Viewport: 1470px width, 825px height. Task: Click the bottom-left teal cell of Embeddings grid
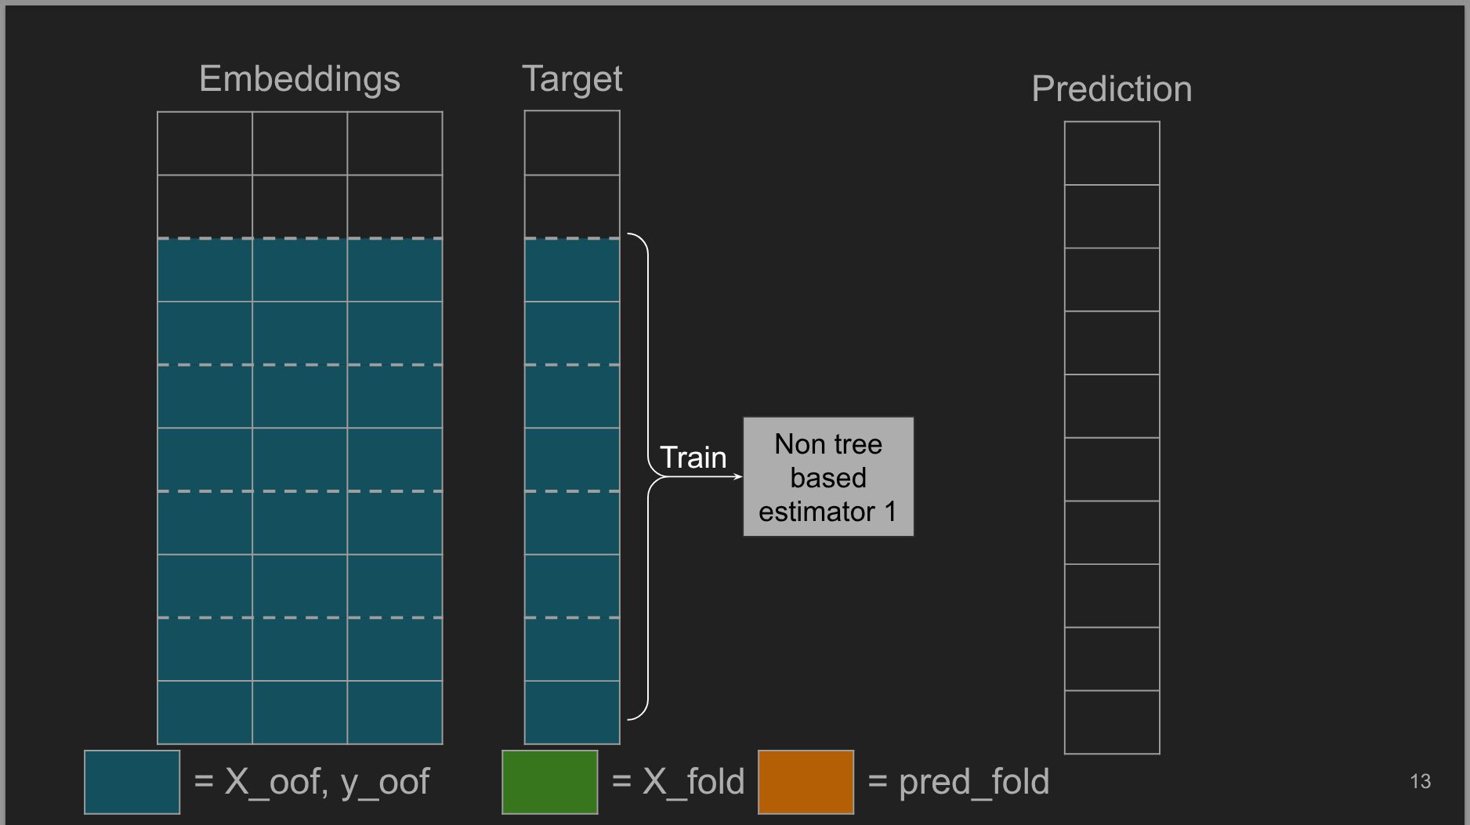pyautogui.click(x=205, y=712)
